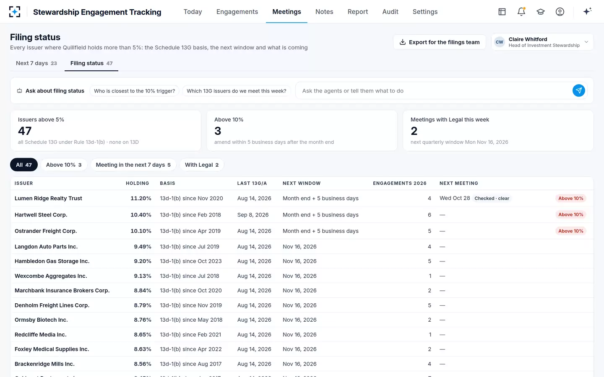Click Above 10% badge on Hartwell Steel row
Screen dimensions: 604x377
570,214
